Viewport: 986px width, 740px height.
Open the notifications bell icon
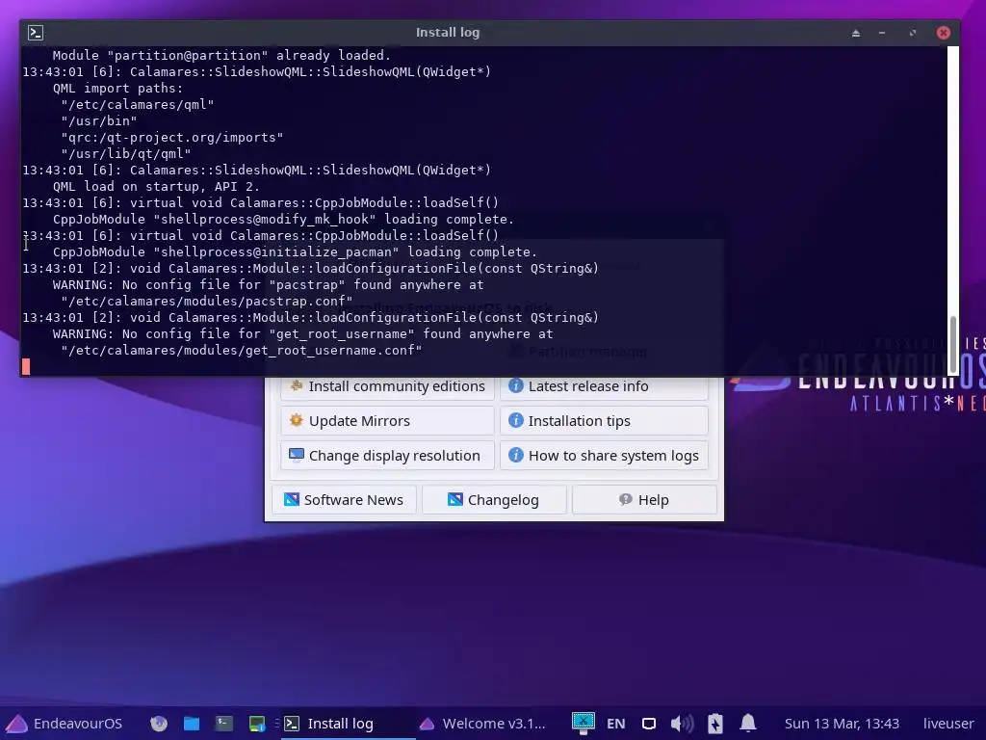pyautogui.click(x=747, y=723)
